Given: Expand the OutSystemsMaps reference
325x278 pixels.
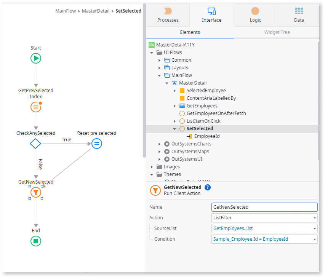Looking at the screenshot, I should coord(159,152).
